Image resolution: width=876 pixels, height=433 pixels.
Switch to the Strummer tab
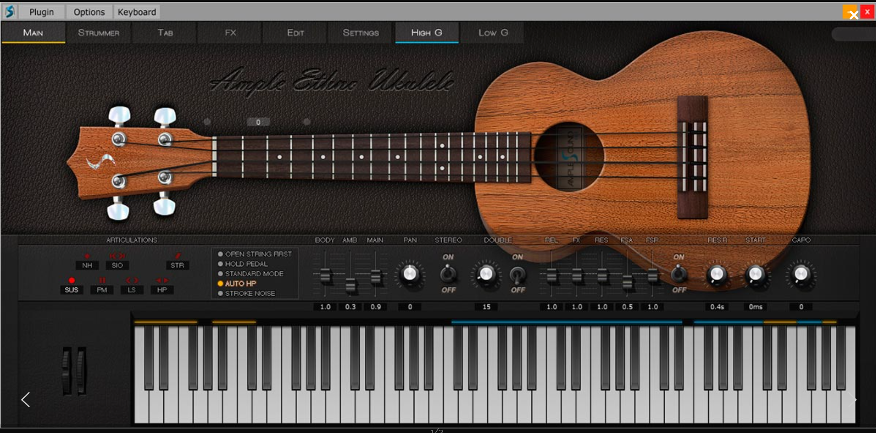pos(98,32)
